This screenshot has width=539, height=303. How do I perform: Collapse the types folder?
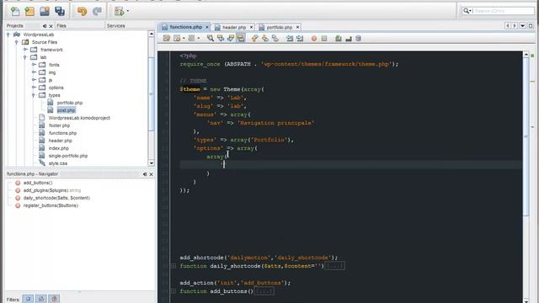pyautogui.click(x=34, y=95)
